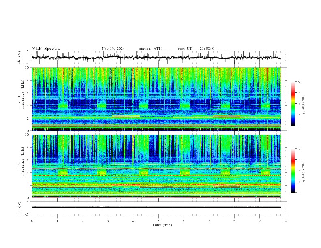Click the 'start UT = 21:50:0' text

tap(196, 49)
